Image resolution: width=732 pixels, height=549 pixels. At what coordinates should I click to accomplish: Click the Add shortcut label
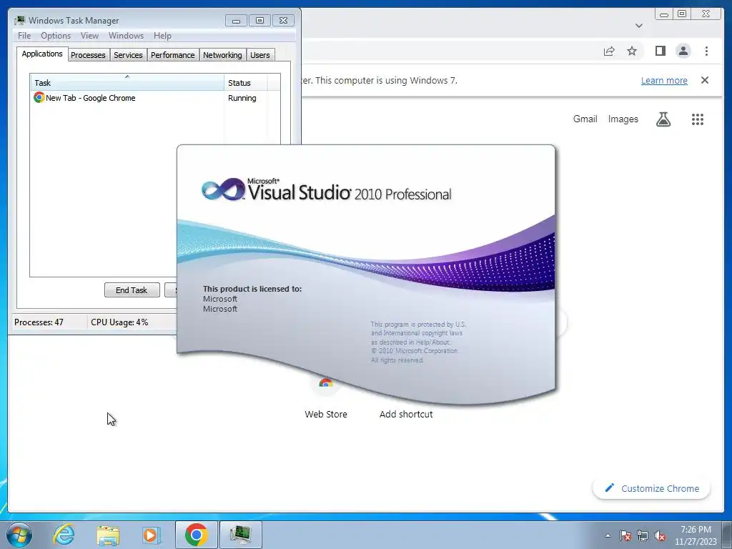click(406, 414)
